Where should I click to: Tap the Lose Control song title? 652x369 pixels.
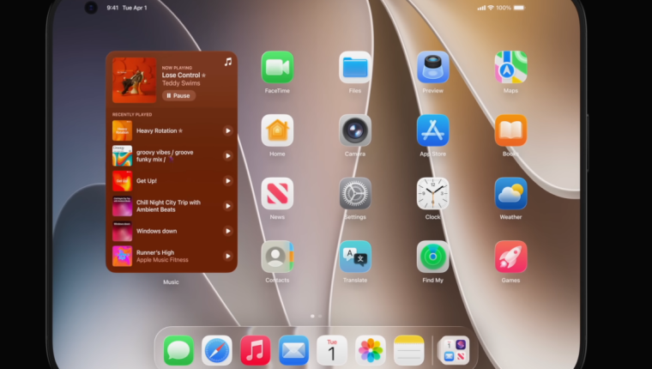[181, 76]
